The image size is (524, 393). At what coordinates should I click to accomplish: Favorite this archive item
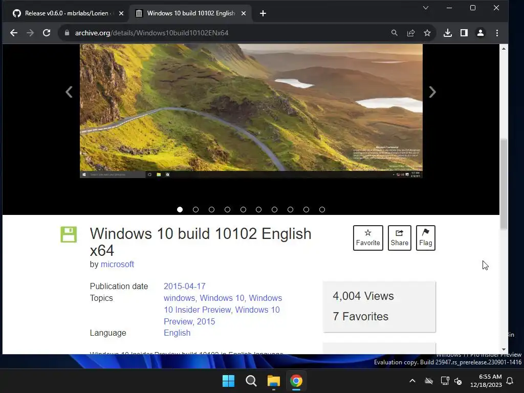[368, 238]
